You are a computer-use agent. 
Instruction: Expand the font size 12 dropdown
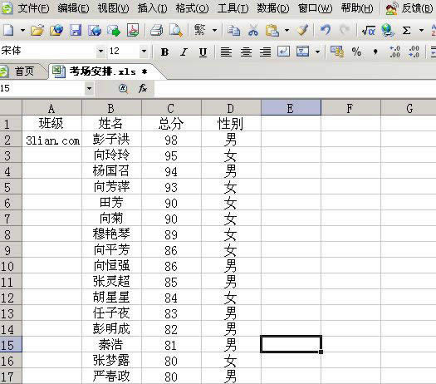tap(144, 52)
